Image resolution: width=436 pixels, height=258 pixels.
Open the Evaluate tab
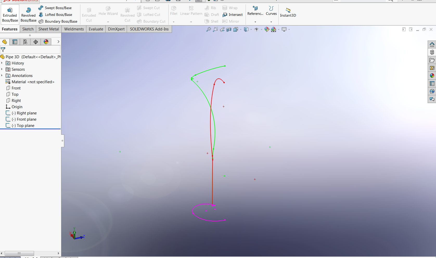point(96,29)
